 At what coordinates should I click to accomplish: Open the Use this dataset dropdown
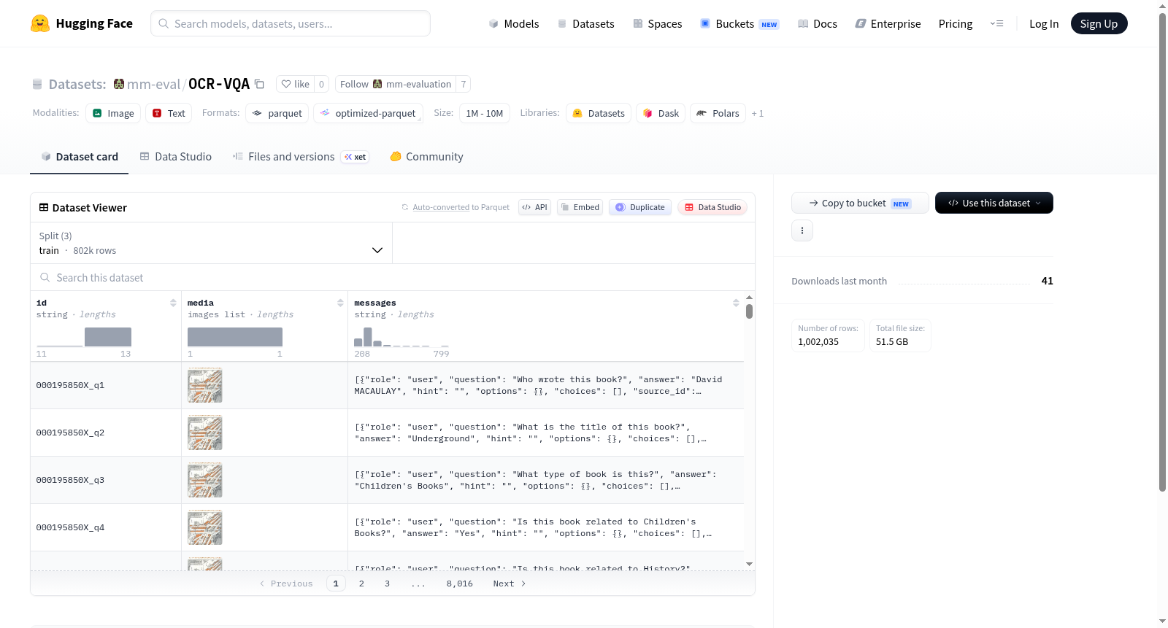tap(994, 203)
